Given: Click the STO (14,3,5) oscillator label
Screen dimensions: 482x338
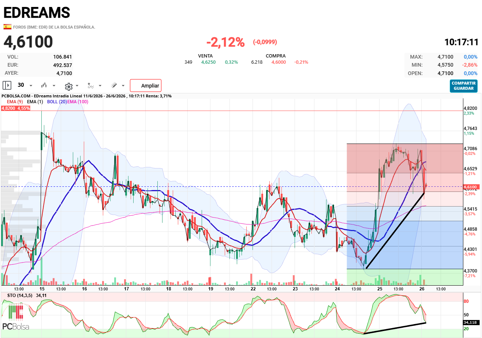Looking at the screenshot, I should (20, 296).
